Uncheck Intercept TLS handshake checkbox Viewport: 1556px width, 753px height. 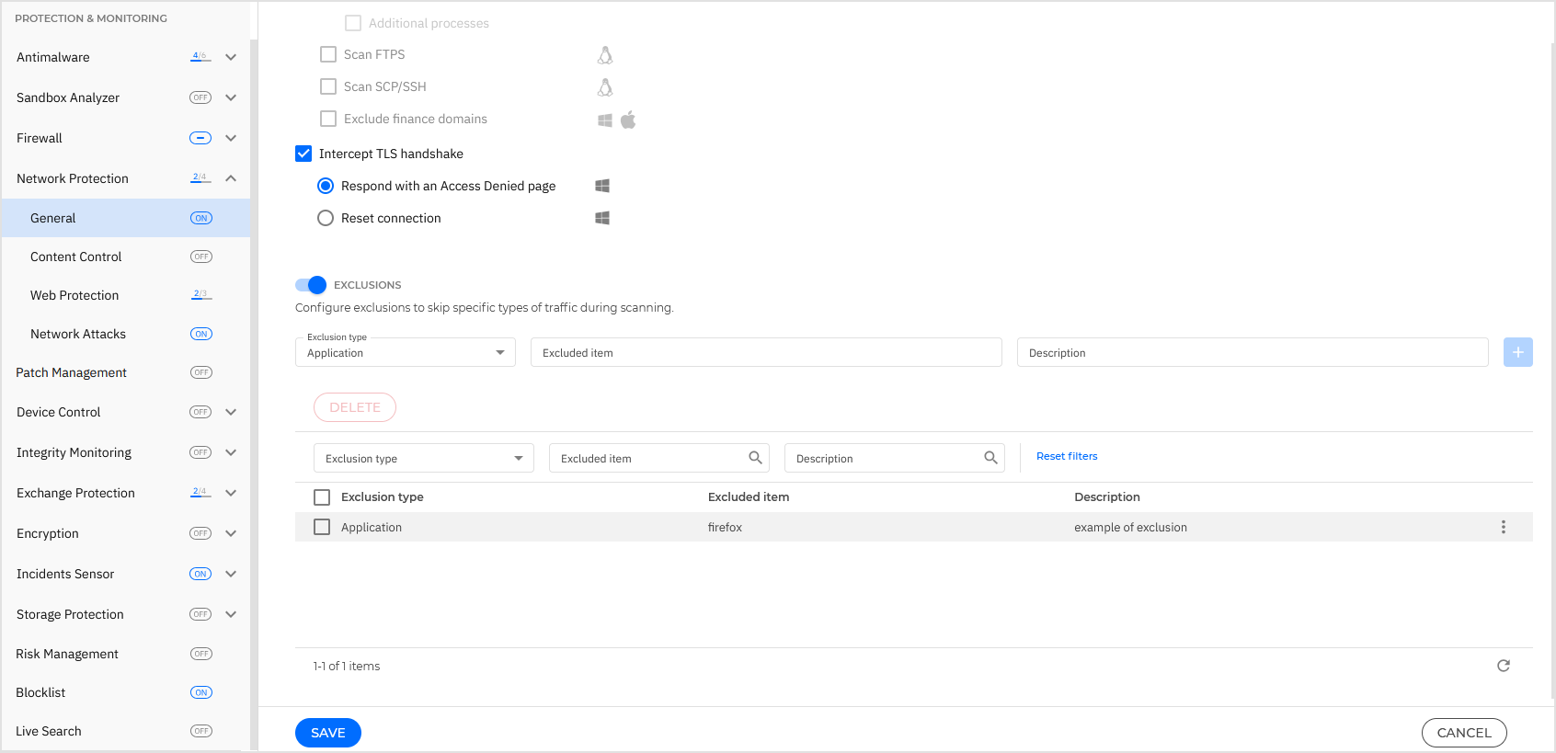pyautogui.click(x=303, y=154)
